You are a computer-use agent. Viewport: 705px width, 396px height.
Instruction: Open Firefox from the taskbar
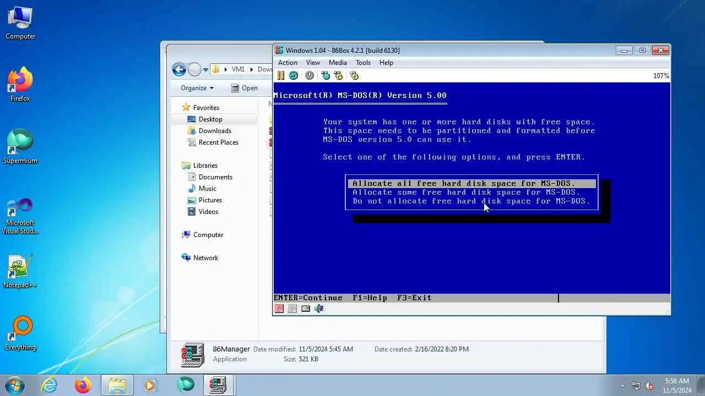[x=83, y=385]
